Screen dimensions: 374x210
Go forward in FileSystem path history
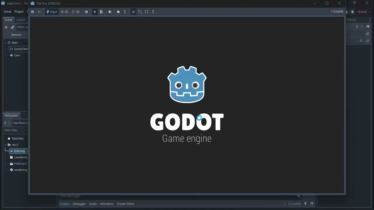tap(9, 123)
